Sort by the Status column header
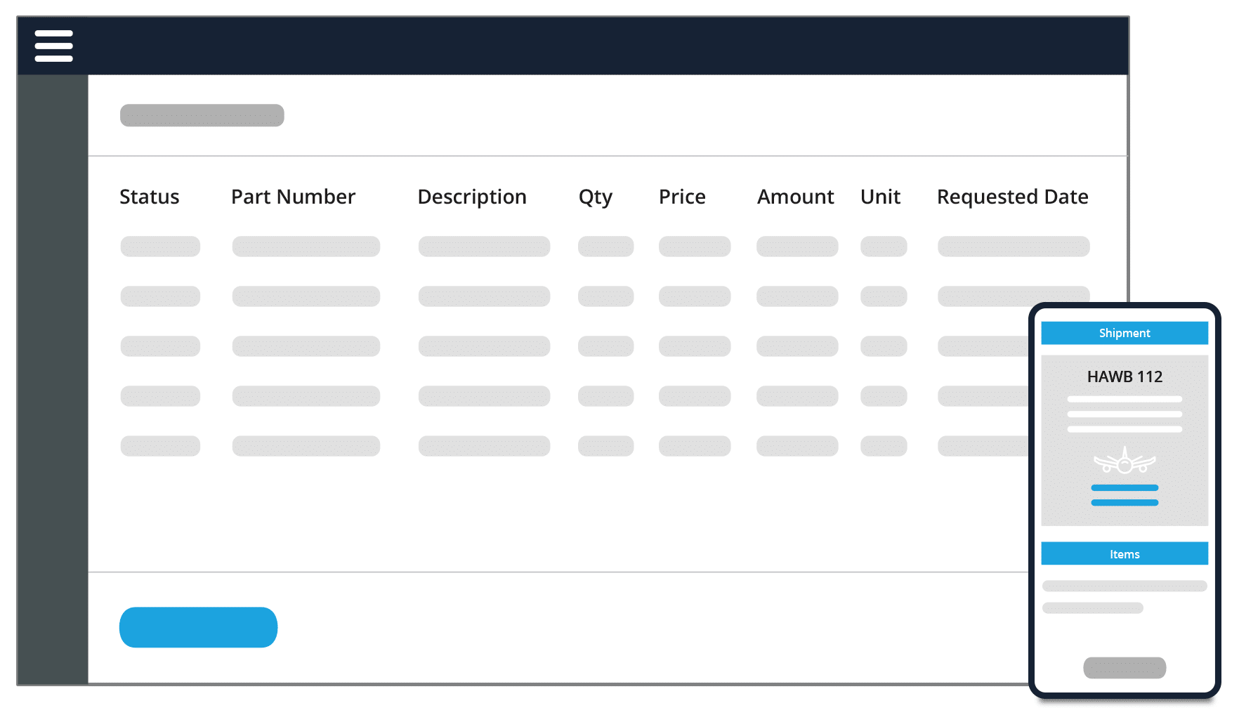This screenshot has width=1239, height=715. click(149, 197)
